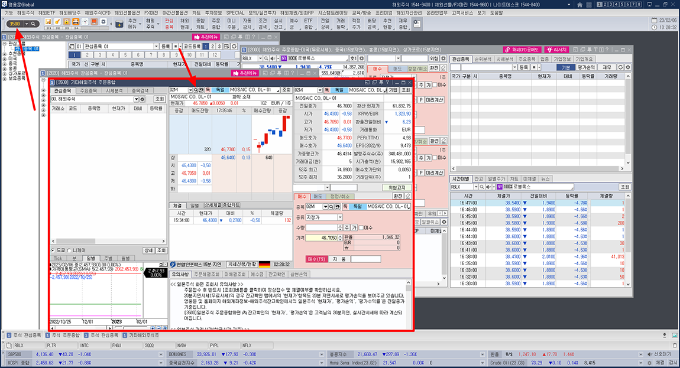
Task: Click the refresh icon in background 관심종목 01 window
Action: 234,47
